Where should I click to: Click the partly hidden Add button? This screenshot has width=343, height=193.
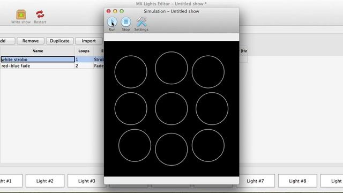point(7,41)
